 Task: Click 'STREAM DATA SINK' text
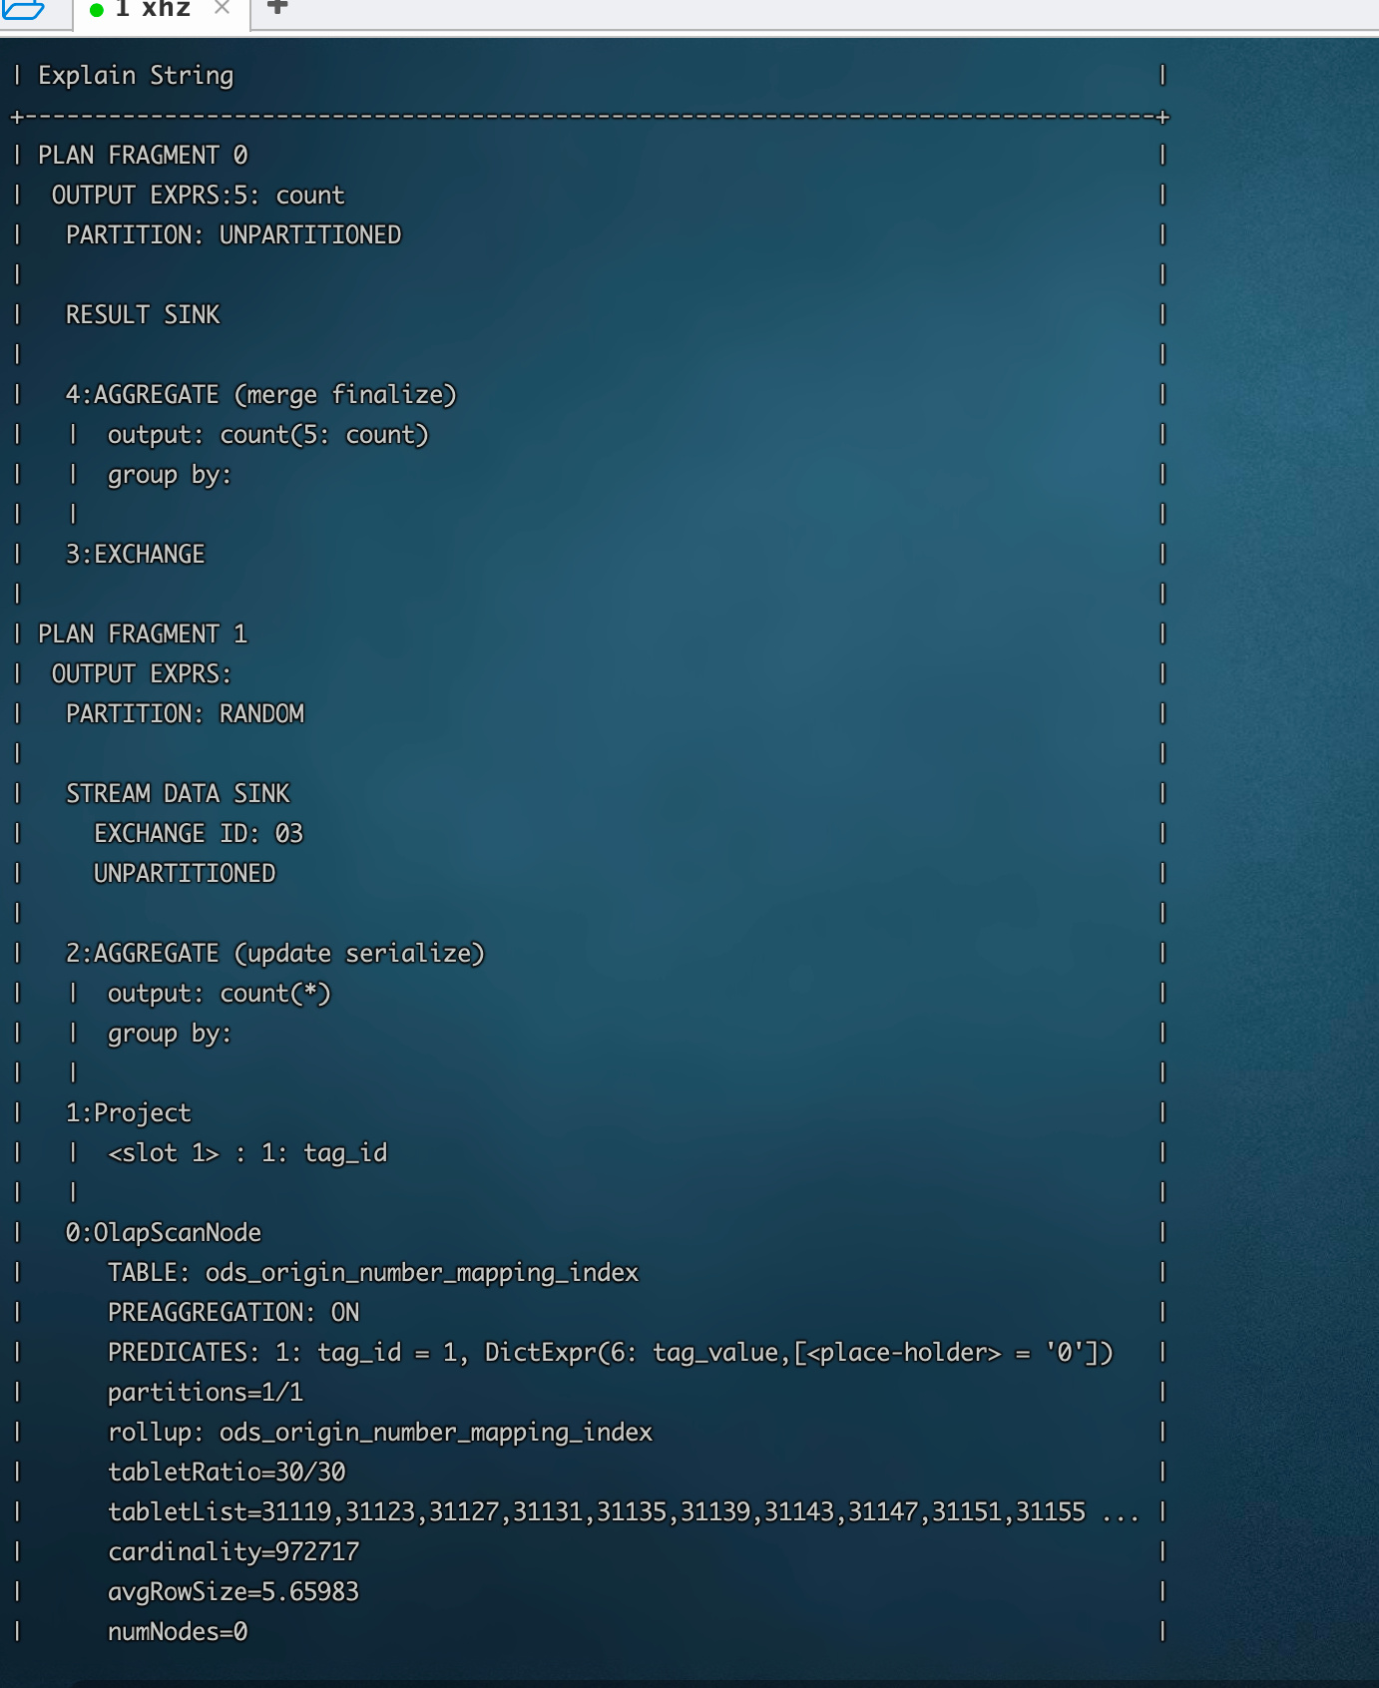coord(178,794)
